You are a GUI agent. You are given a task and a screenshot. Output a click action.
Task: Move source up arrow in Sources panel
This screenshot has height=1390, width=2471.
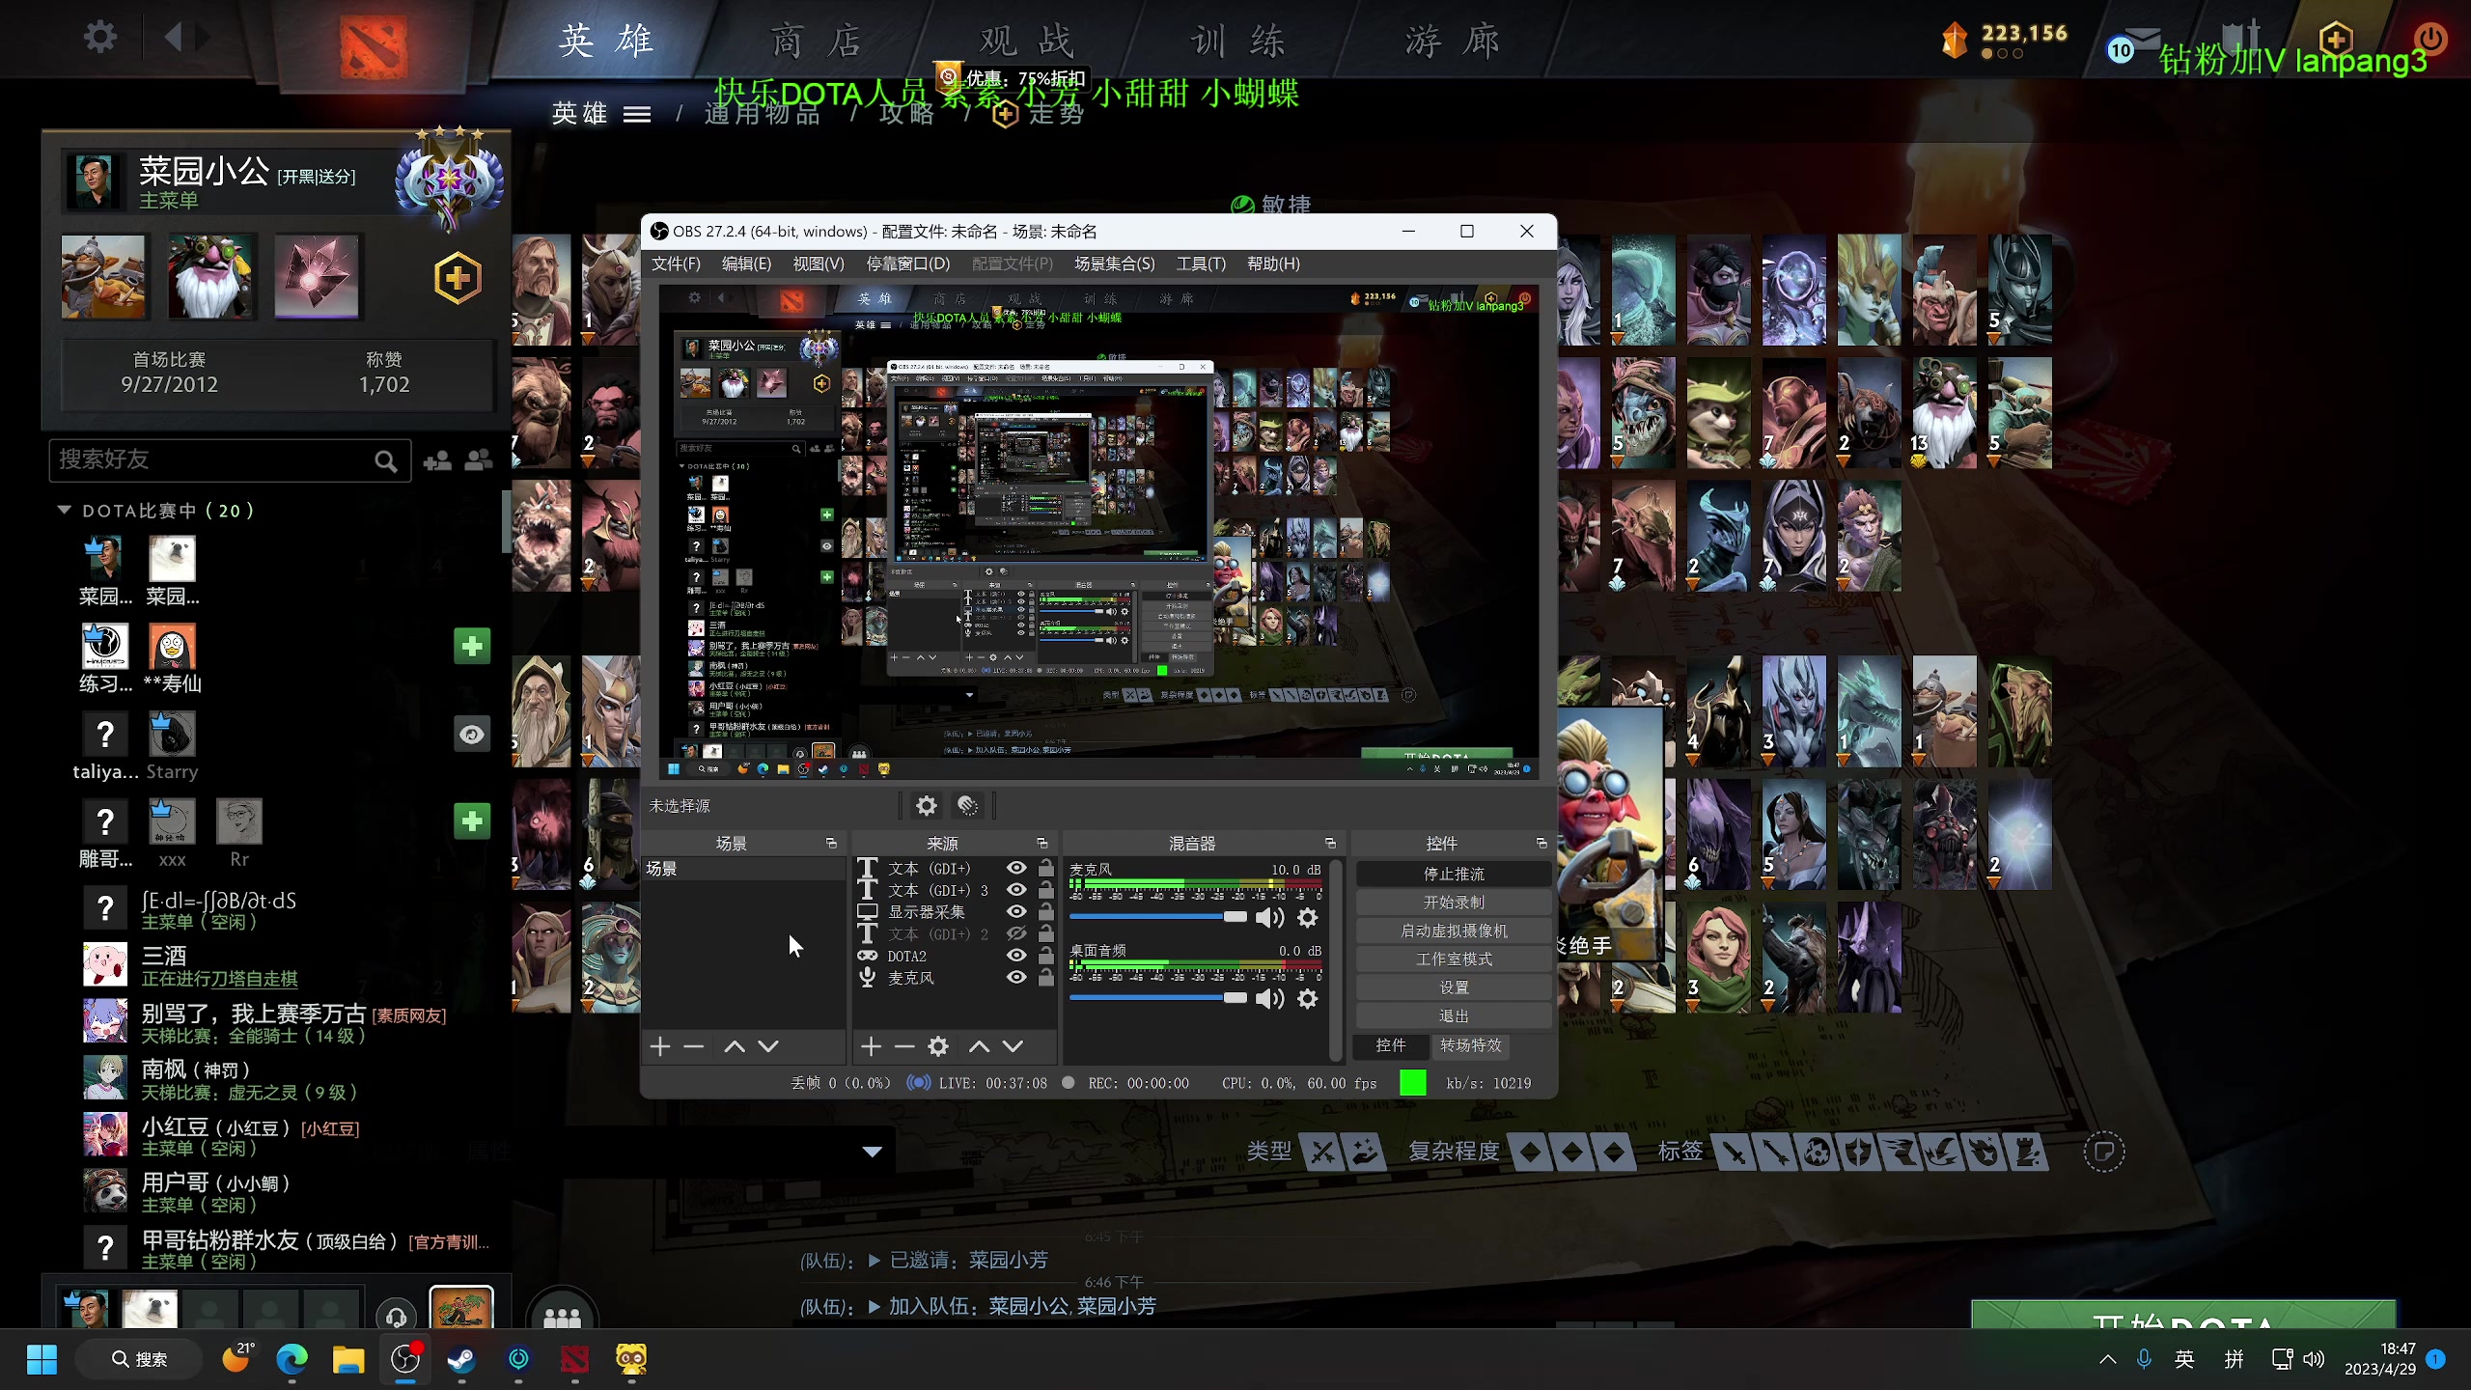click(x=979, y=1046)
